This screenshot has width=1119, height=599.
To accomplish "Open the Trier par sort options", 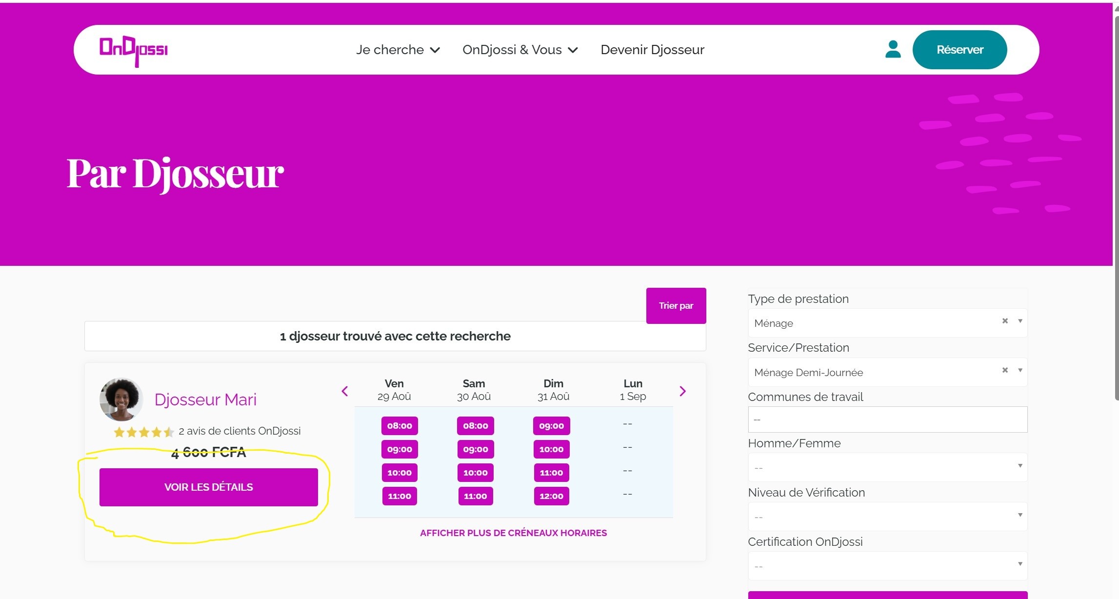I will click(x=676, y=306).
